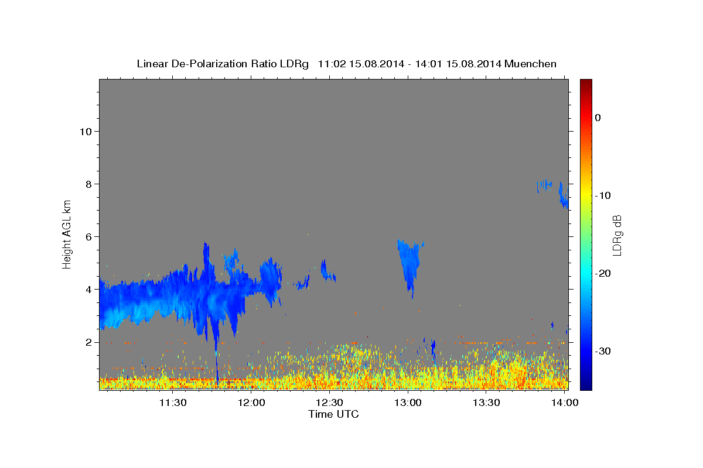This screenshot has width=703, height=468.
Task: Click the height tick label 4
Action: [x=88, y=290]
